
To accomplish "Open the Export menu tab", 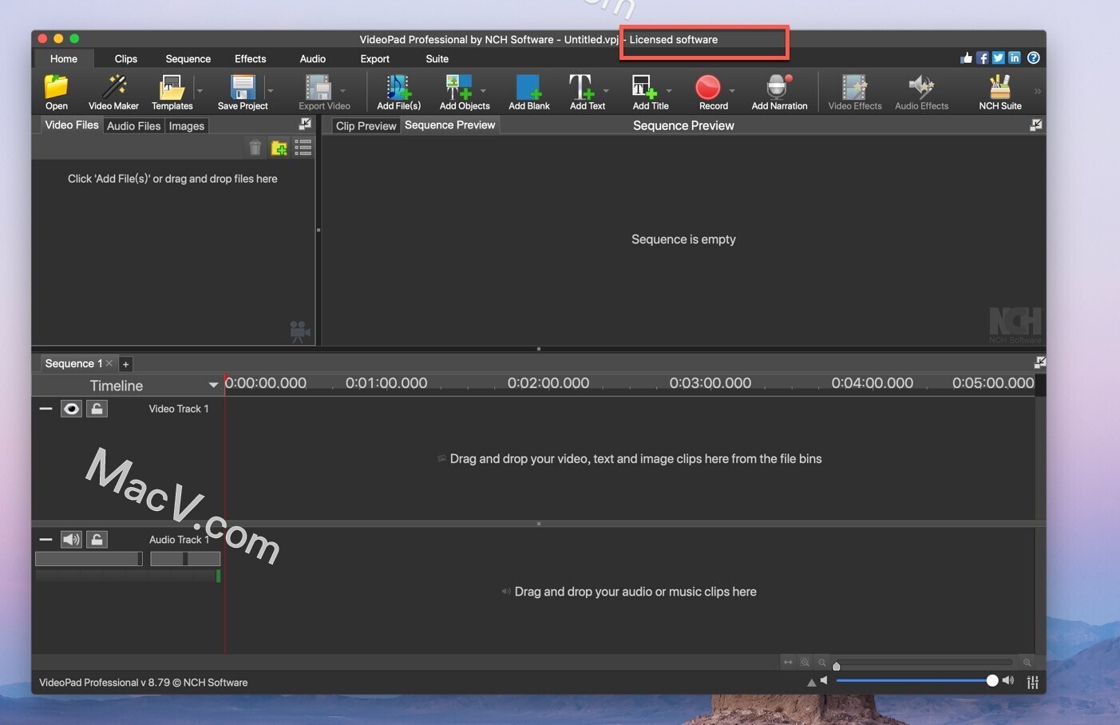I will tap(375, 58).
